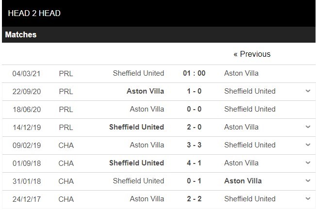Open the 01 : 00 upcoming match time

point(194,73)
